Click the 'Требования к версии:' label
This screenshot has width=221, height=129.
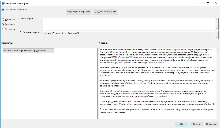(30, 32)
